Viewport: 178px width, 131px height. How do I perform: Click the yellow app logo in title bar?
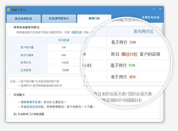tap(9, 10)
